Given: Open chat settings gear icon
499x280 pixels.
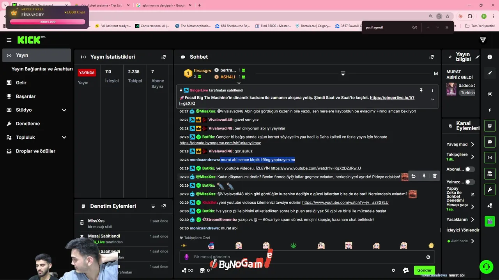Looking at the screenshot, I should pyautogui.click(x=393, y=270).
